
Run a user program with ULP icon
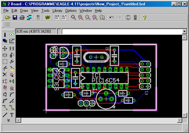pyautogui.click(x=64, y=17)
